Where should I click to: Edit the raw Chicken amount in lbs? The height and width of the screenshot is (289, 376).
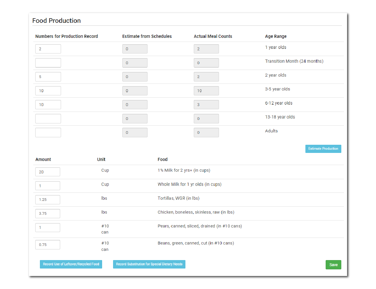pos(48,214)
